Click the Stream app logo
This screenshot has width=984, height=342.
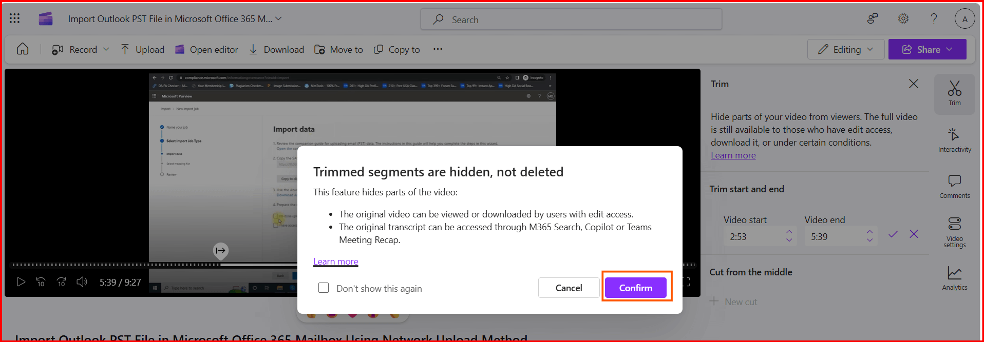click(46, 19)
